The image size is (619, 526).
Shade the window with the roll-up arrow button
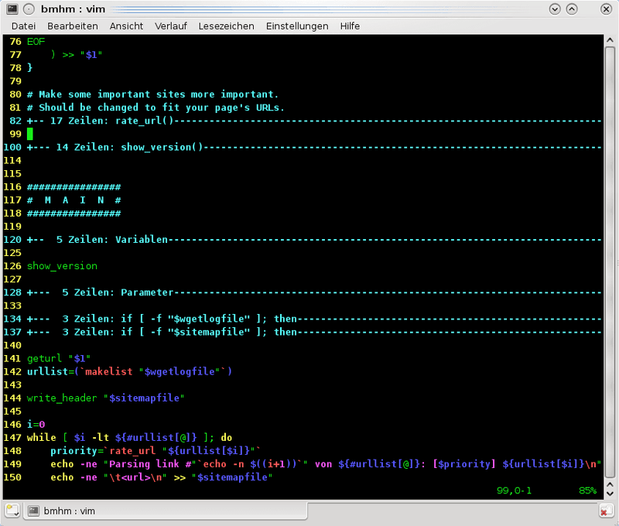click(x=573, y=9)
